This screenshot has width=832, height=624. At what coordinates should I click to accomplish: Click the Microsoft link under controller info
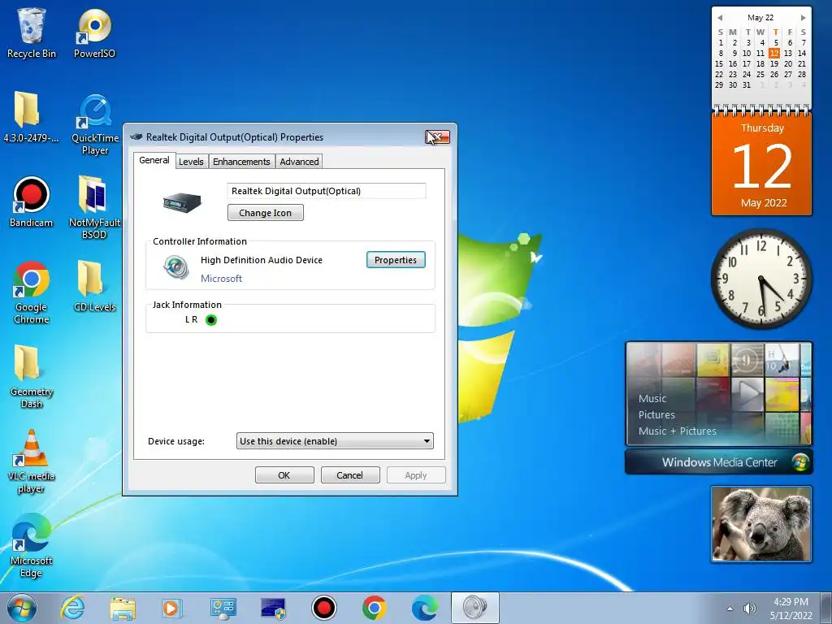(x=221, y=279)
